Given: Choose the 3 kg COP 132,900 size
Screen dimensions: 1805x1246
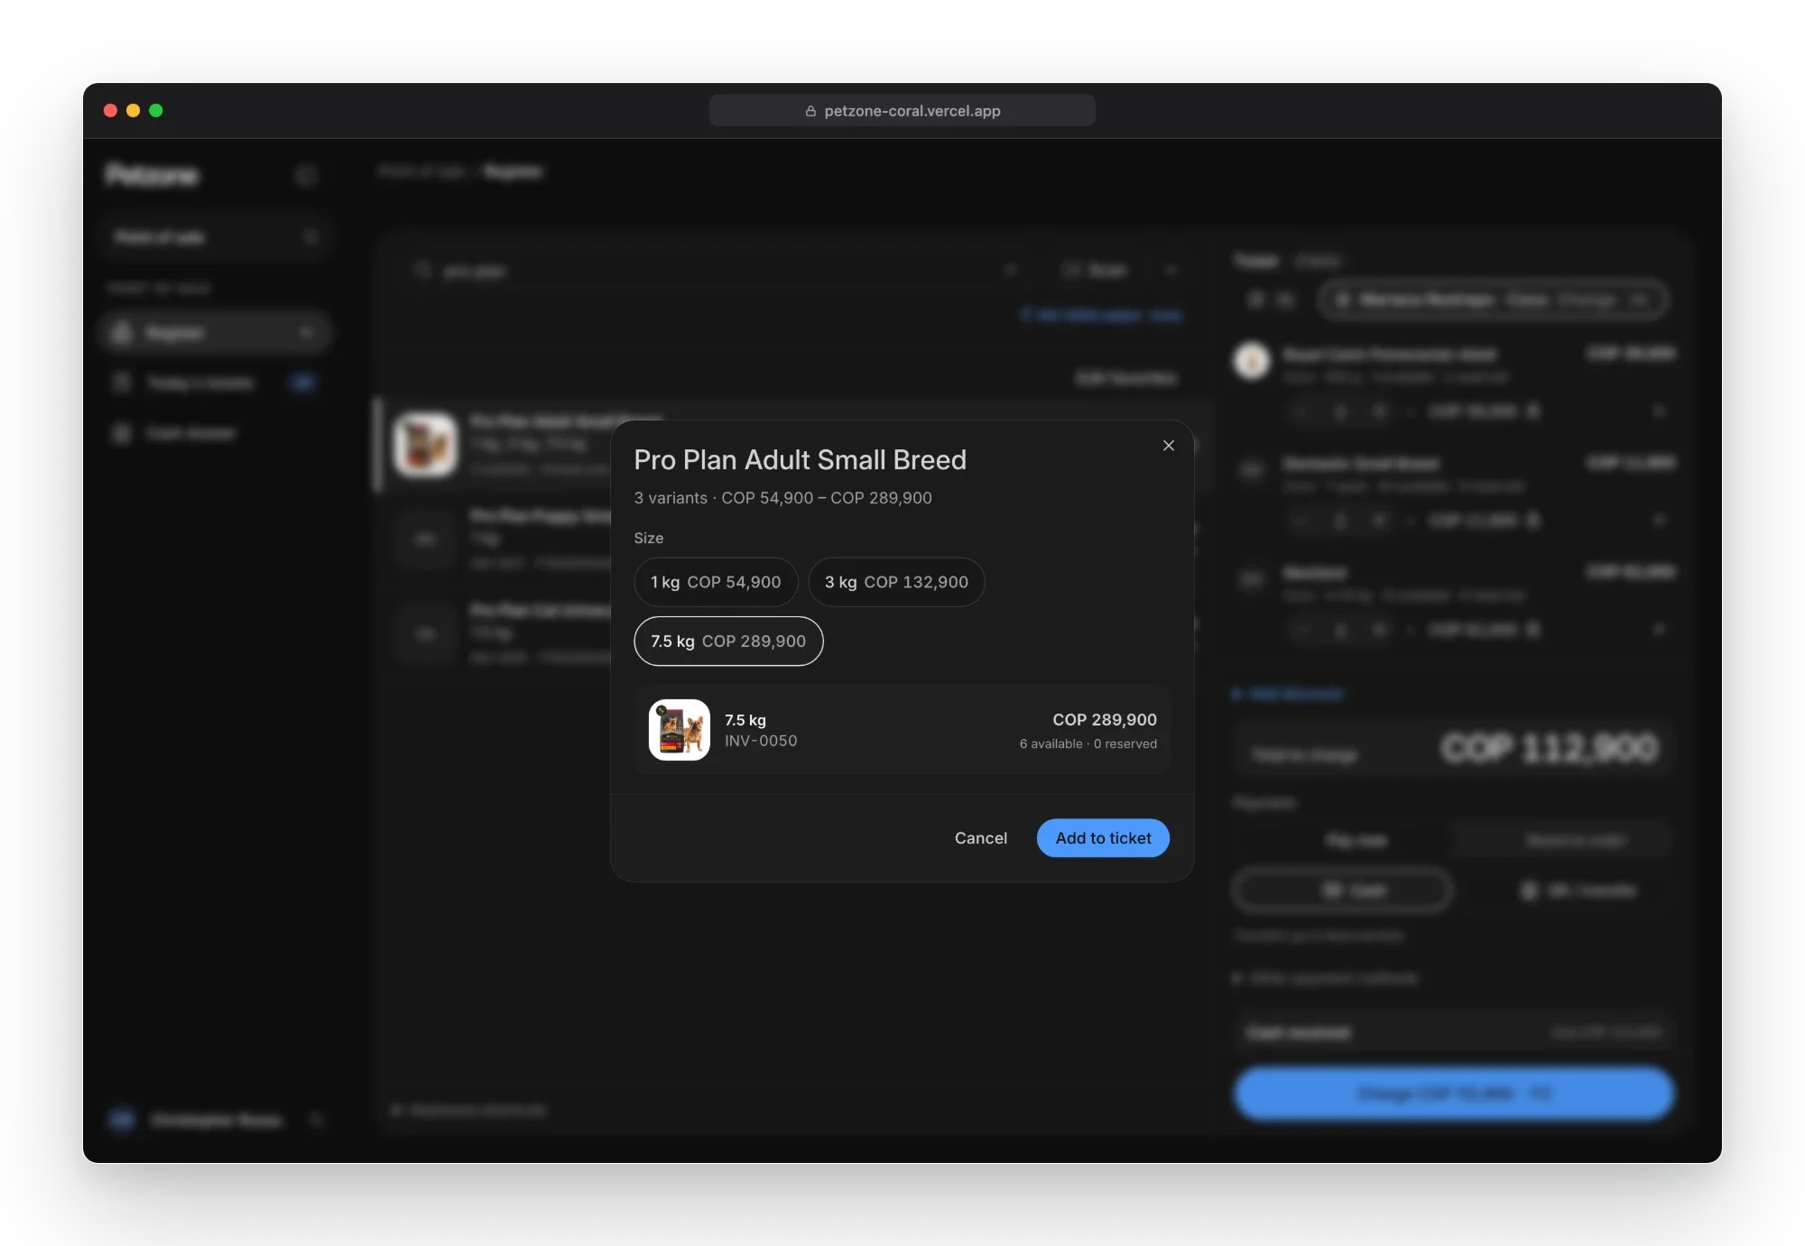Looking at the screenshot, I should 896,582.
